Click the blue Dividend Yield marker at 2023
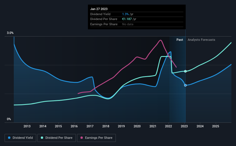Screen dimensions: 236x146 tap(185, 85)
